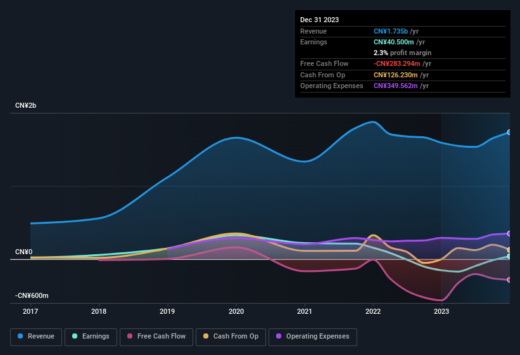The height and width of the screenshot is (355, 520).
Task: Click the CN¥1.735b revenue value
Action: [x=391, y=31]
